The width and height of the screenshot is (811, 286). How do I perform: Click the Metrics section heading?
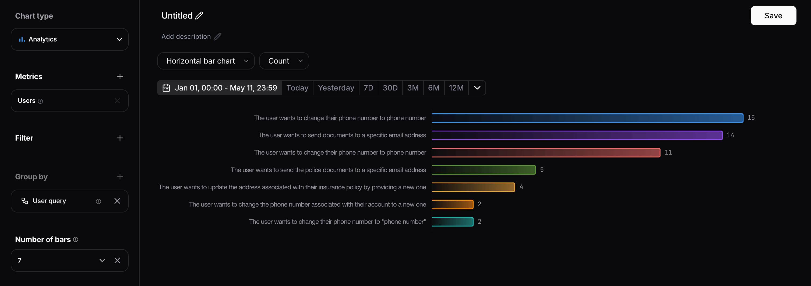click(x=29, y=76)
